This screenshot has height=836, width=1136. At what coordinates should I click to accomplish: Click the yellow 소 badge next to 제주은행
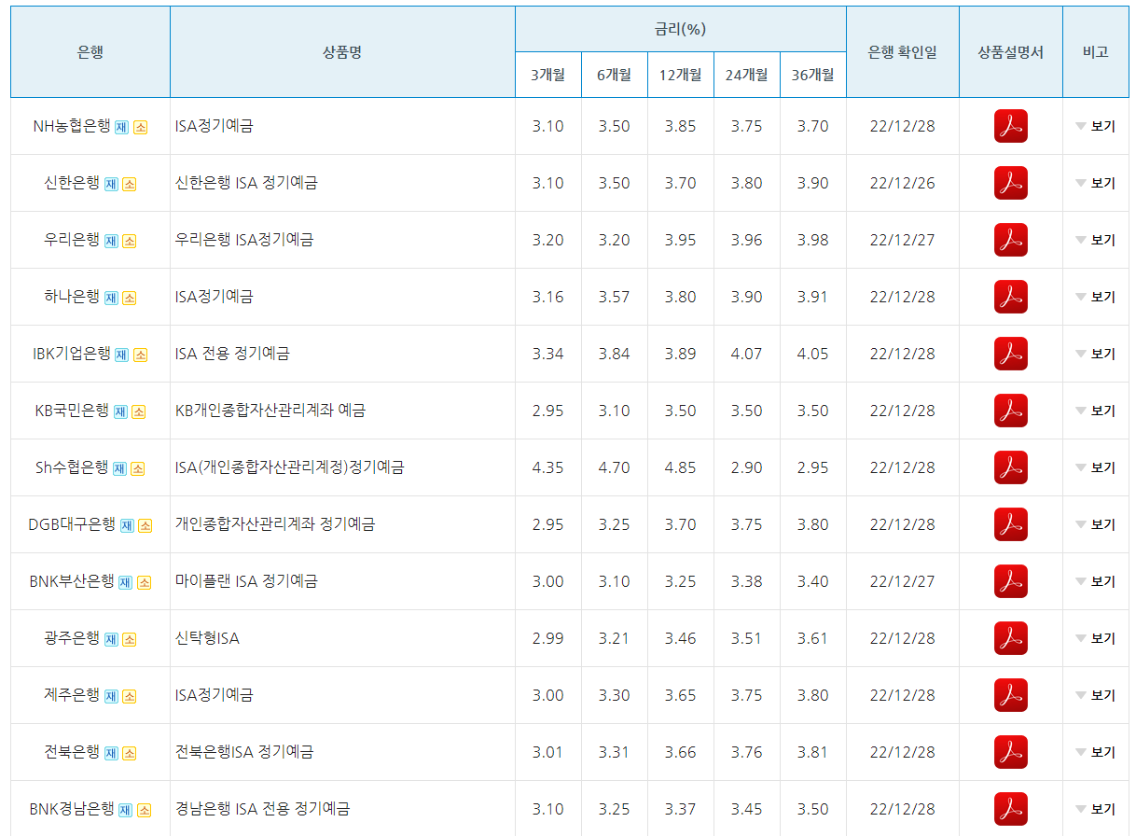pyautogui.click(x=129, y=697)
